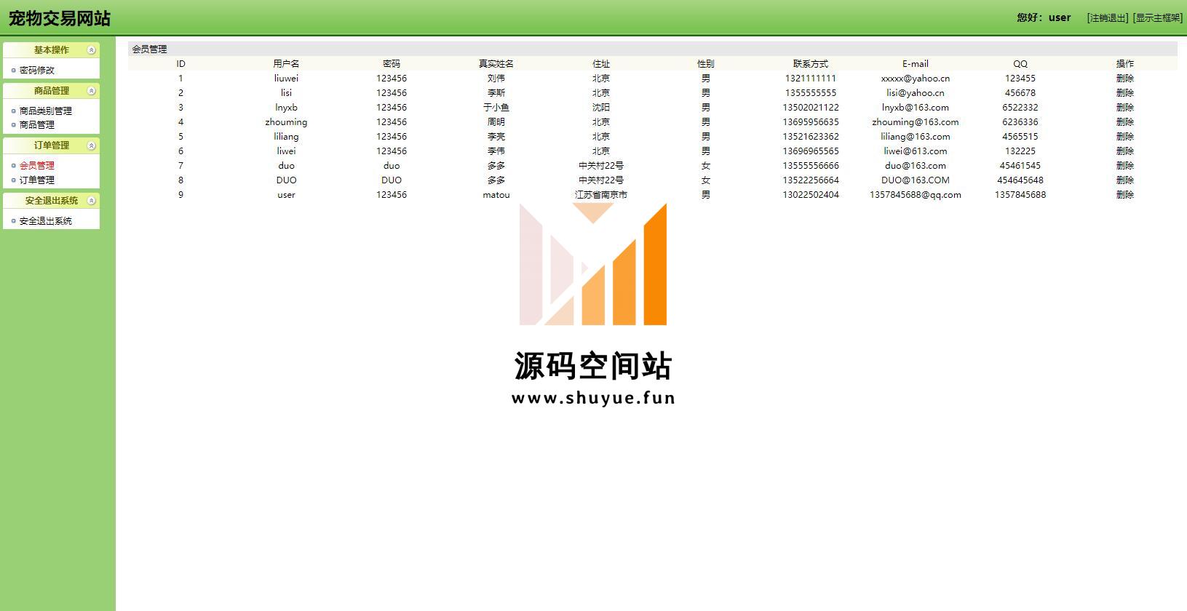This screenshot has height=611, width=1187.
Task: Click the address 沈阳
Action: click(x=601, y=108)
